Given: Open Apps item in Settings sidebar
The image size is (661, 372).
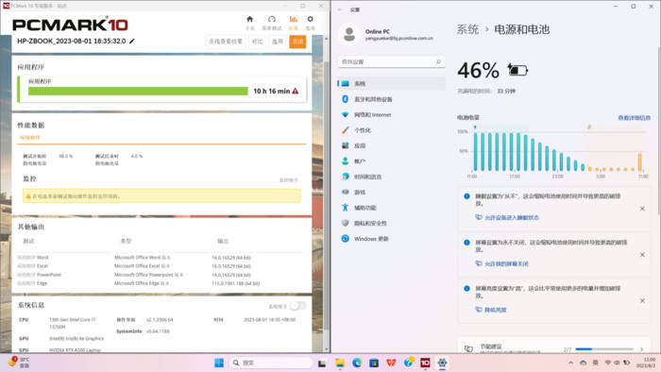Looking at the screenshot, I should coord(391,145).
